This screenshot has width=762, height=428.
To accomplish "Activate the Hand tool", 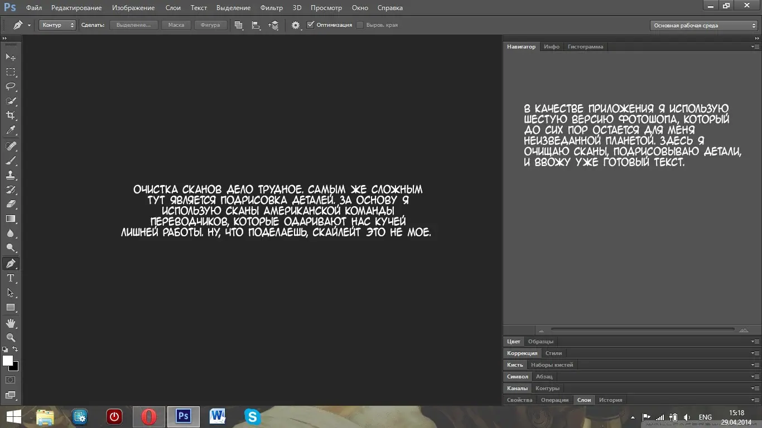I will tap(11, 323).
